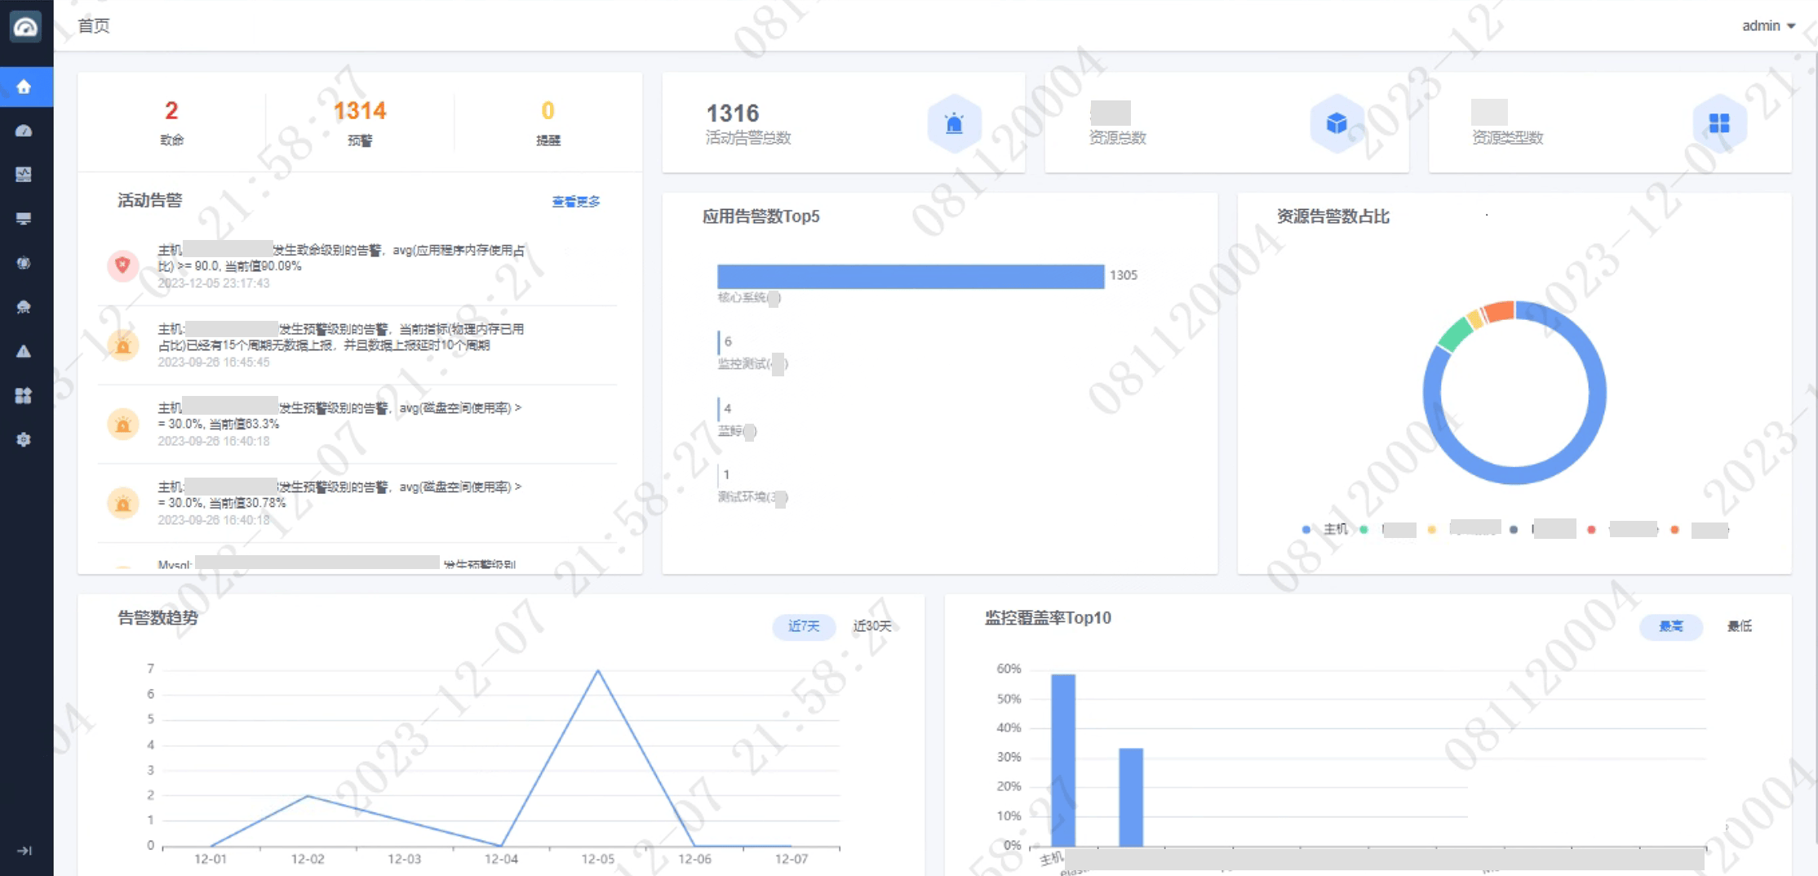The height and width of the screenshot is (876, 1818).
Task: Click the 资源告警数占比 panel title
Action: pos(1332,216)
